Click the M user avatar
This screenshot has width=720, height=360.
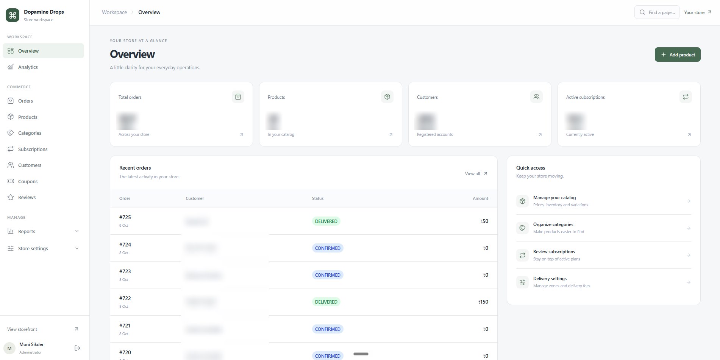[x=9, y=348]
